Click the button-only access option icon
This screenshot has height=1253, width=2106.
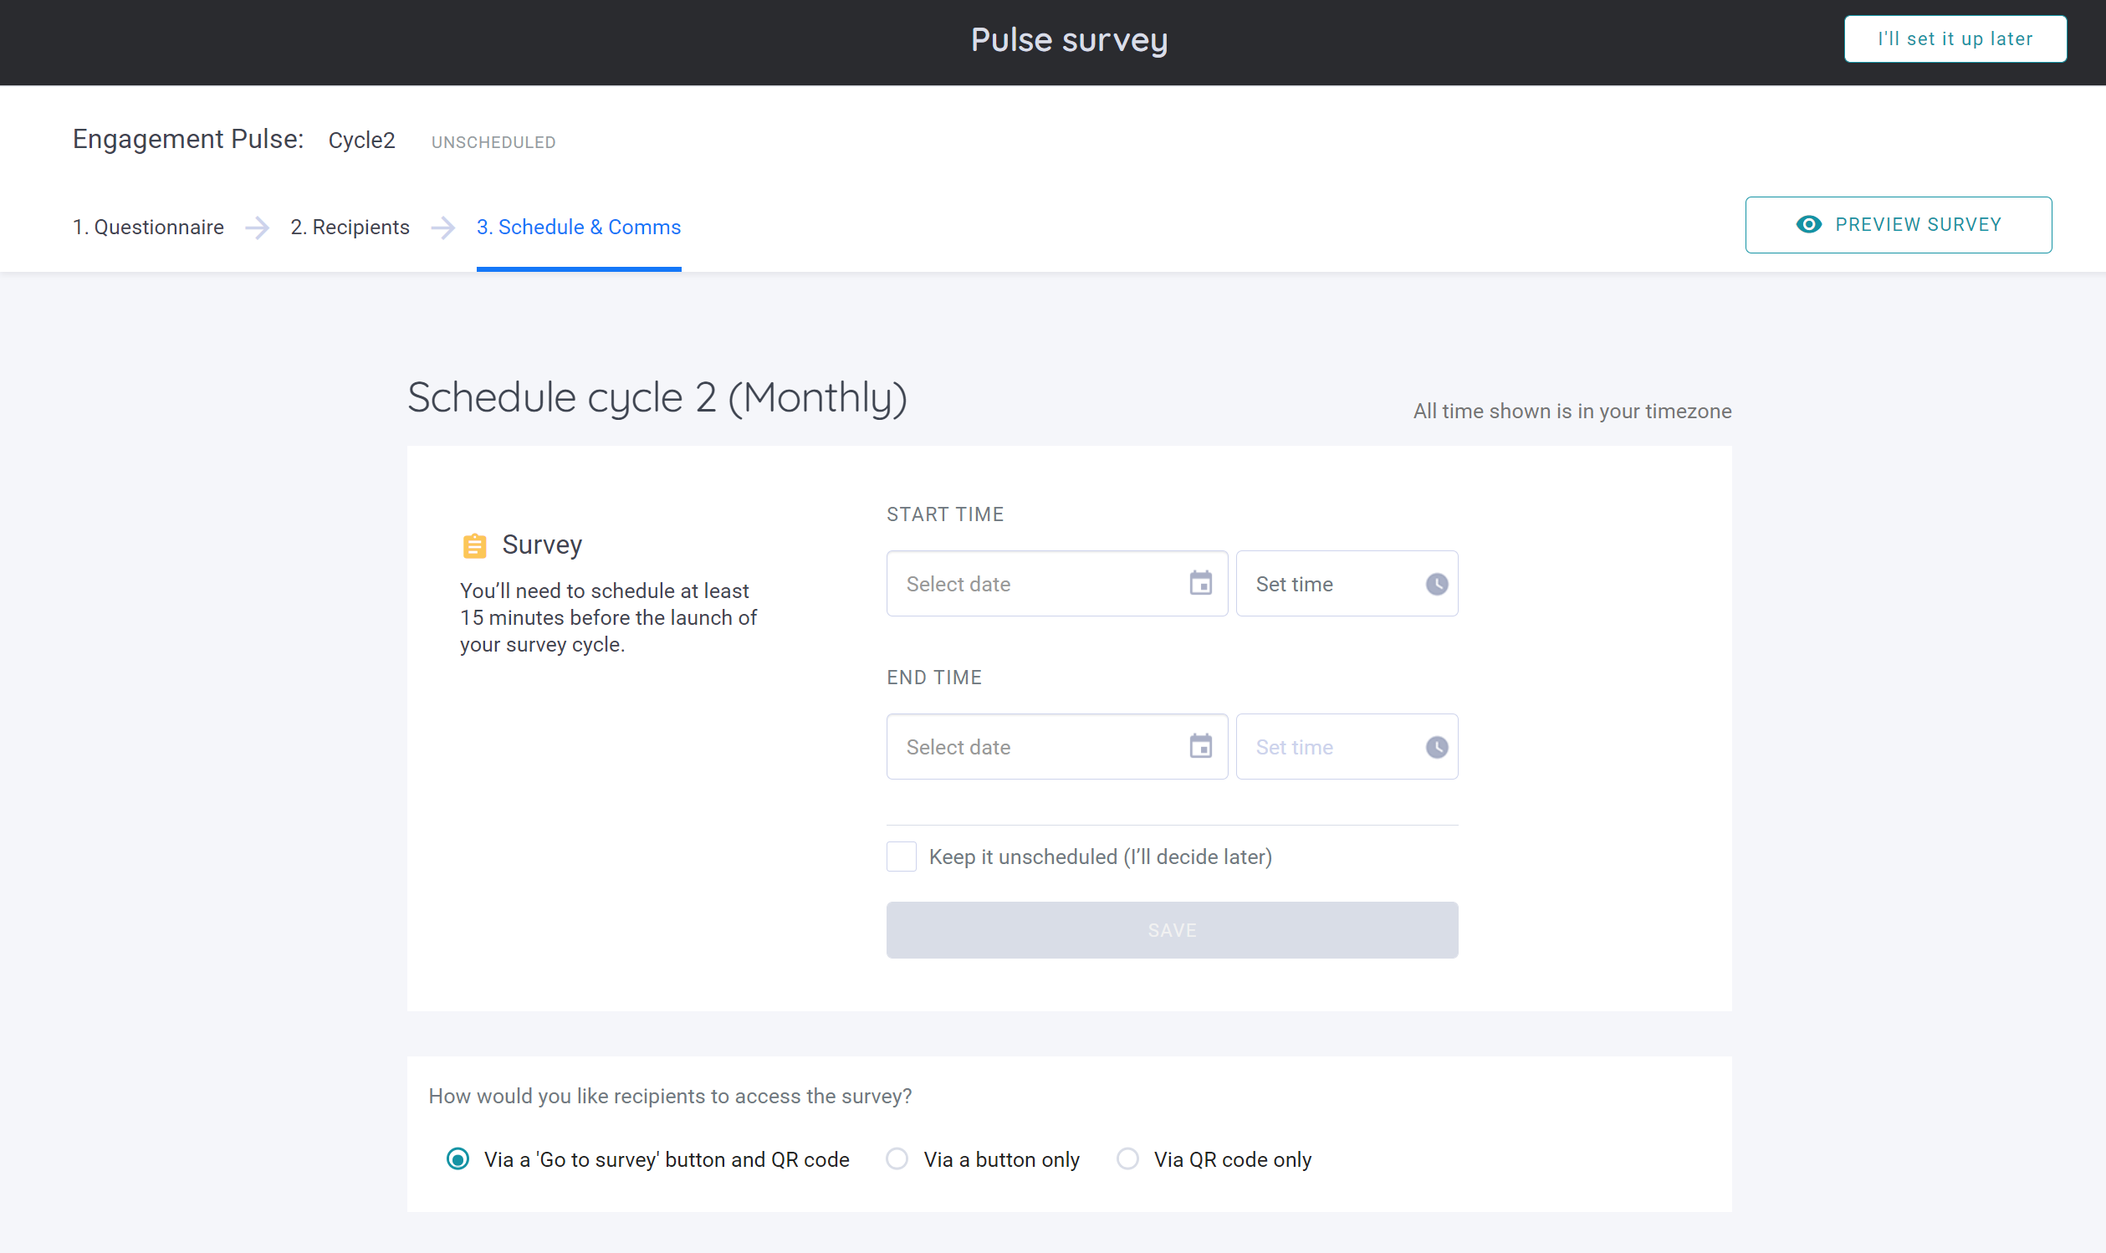(x=897, y=1159)
